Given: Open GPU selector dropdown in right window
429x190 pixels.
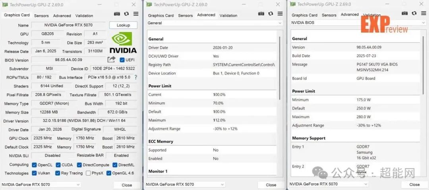Looking at the screenshot, I should tap(329, 184).
